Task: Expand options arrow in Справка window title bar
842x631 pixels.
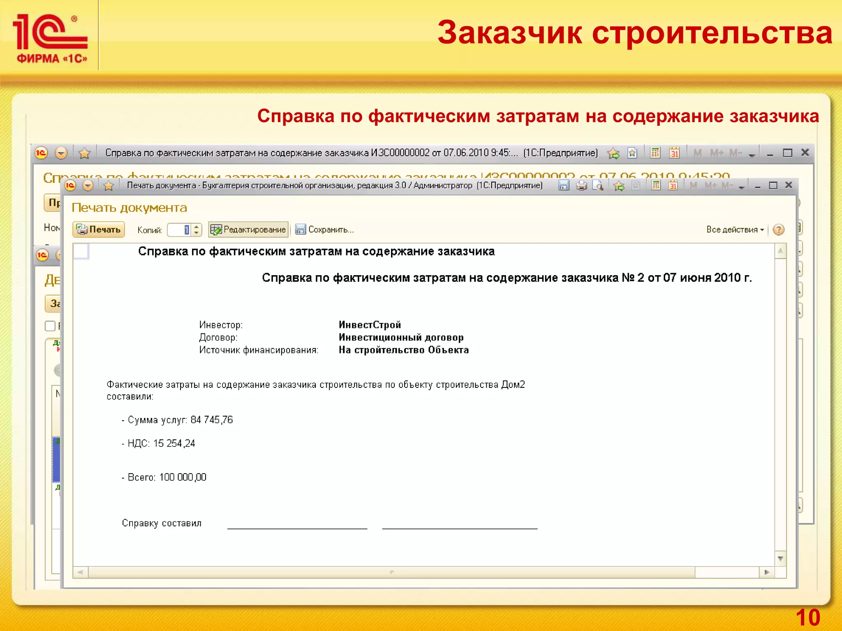Action: tap(752, 154)
